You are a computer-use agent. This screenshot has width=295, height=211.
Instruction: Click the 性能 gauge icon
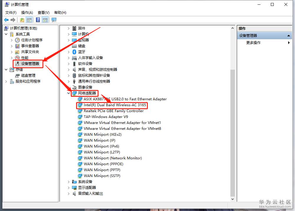17,58
